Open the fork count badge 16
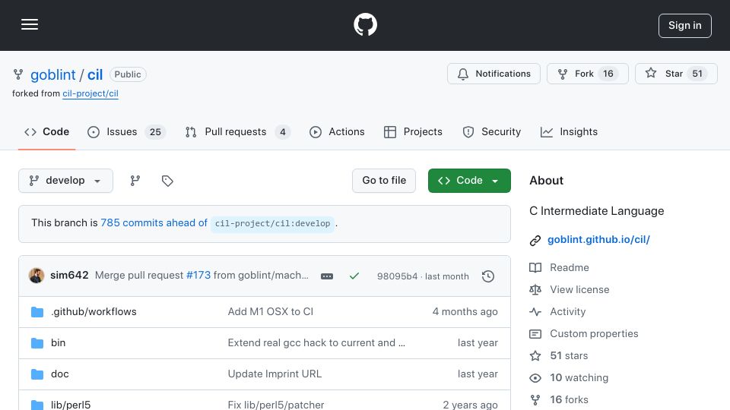Image resolution: width=730 pixels, height=410 pixels. [x=608, y=74]
